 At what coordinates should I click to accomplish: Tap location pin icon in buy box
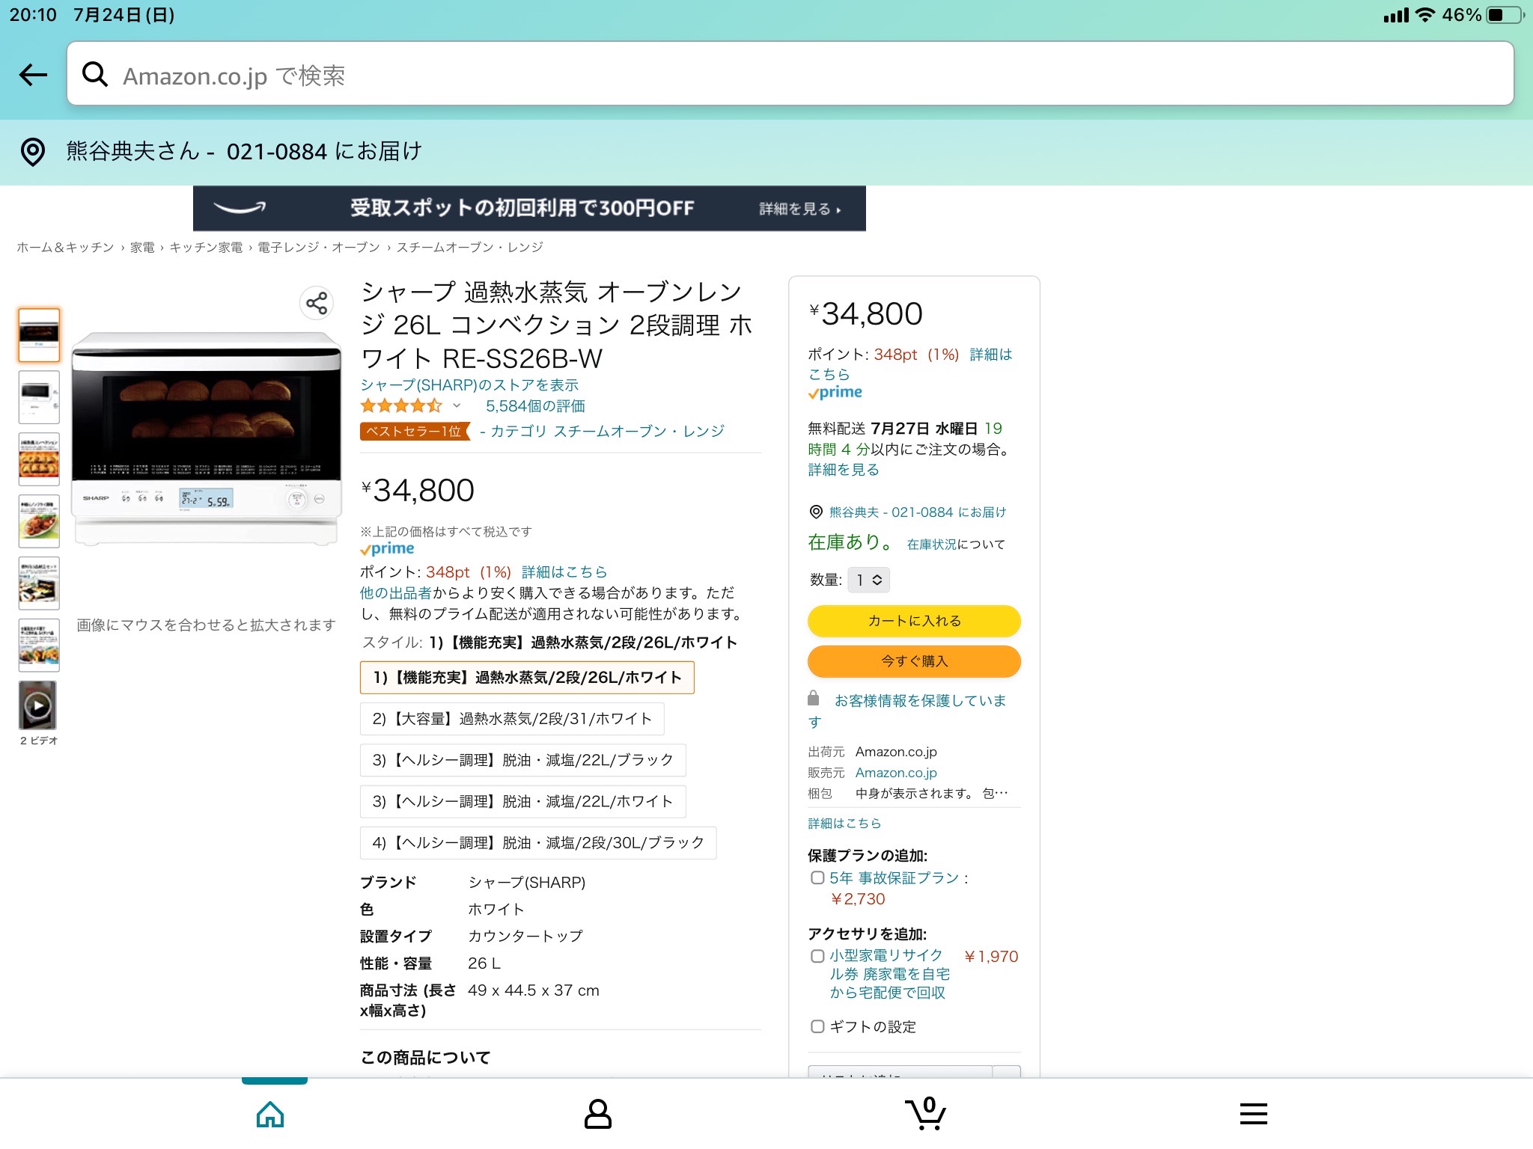pos(816,512)
